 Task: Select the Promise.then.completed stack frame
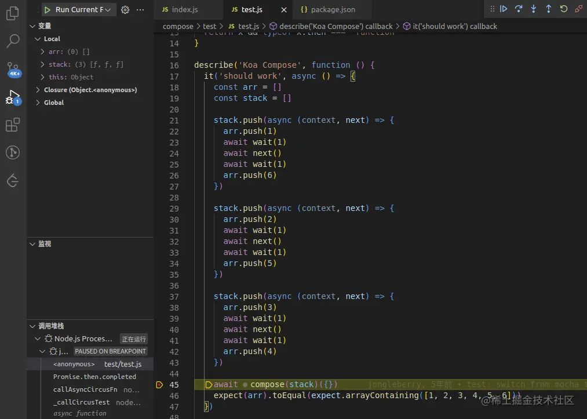click(94, 377)
